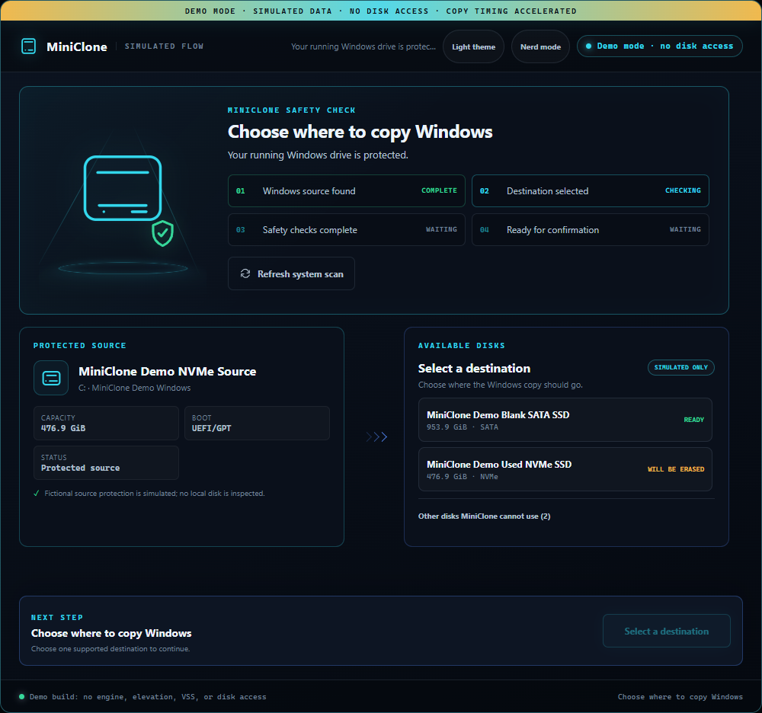Open step 02 Destination selected

click(591, 191)
